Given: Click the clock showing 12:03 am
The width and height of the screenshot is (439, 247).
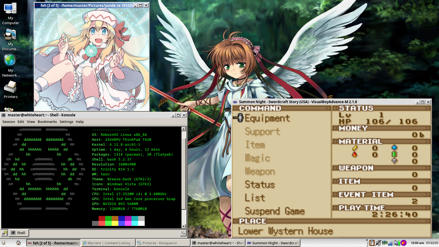Looking at the screenshot, I should [417, 243].
